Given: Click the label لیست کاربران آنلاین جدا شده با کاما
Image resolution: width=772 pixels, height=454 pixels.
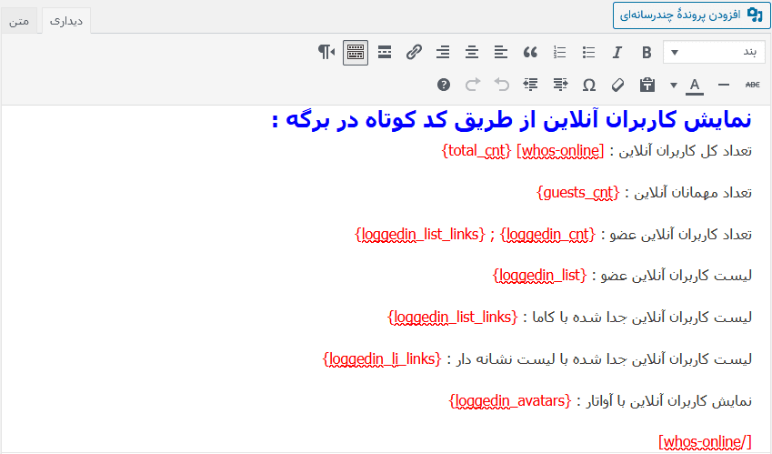Looking at the screenshot, I should tap(643, 318).
